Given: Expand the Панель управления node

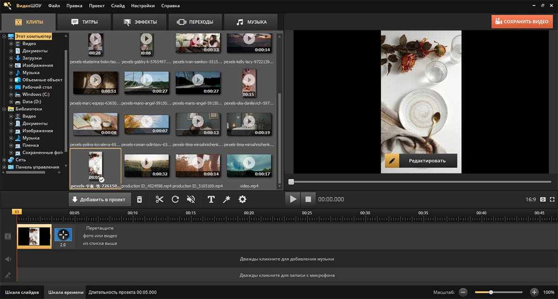Looking at the screenshot, I should click(4, 167).
